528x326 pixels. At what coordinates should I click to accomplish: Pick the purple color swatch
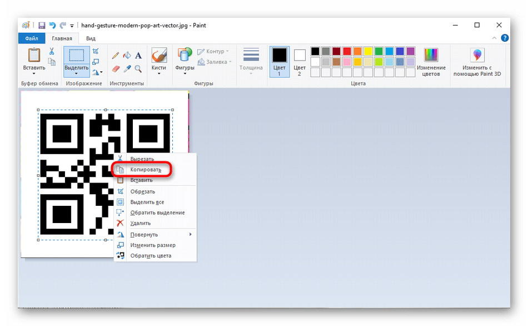(410, 51)
